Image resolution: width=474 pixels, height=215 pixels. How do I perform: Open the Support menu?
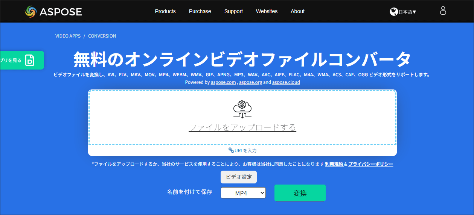pos(233,11)
